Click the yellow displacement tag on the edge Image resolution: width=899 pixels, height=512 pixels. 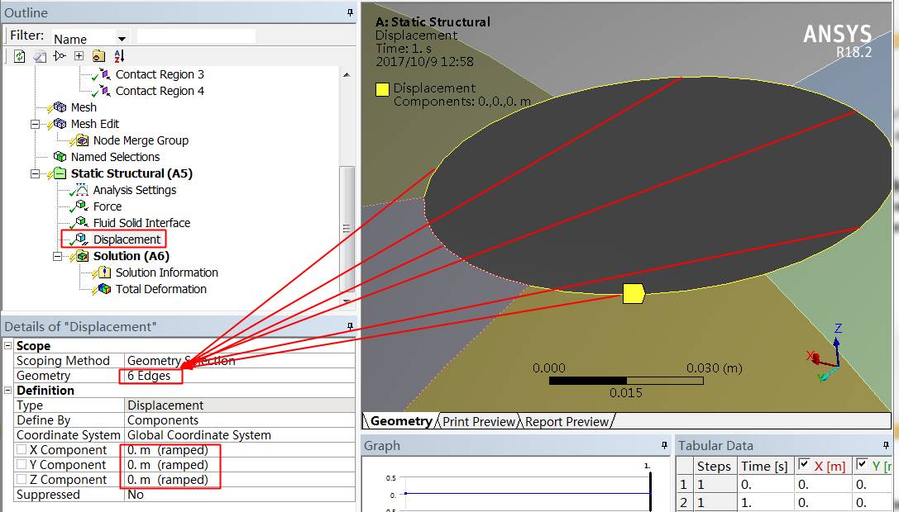[x=634, y=293]
